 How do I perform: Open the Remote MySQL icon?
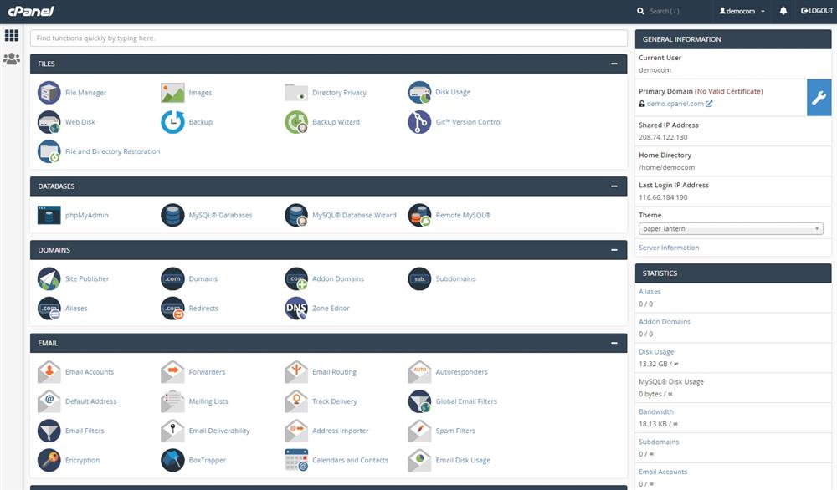(419, 216)
